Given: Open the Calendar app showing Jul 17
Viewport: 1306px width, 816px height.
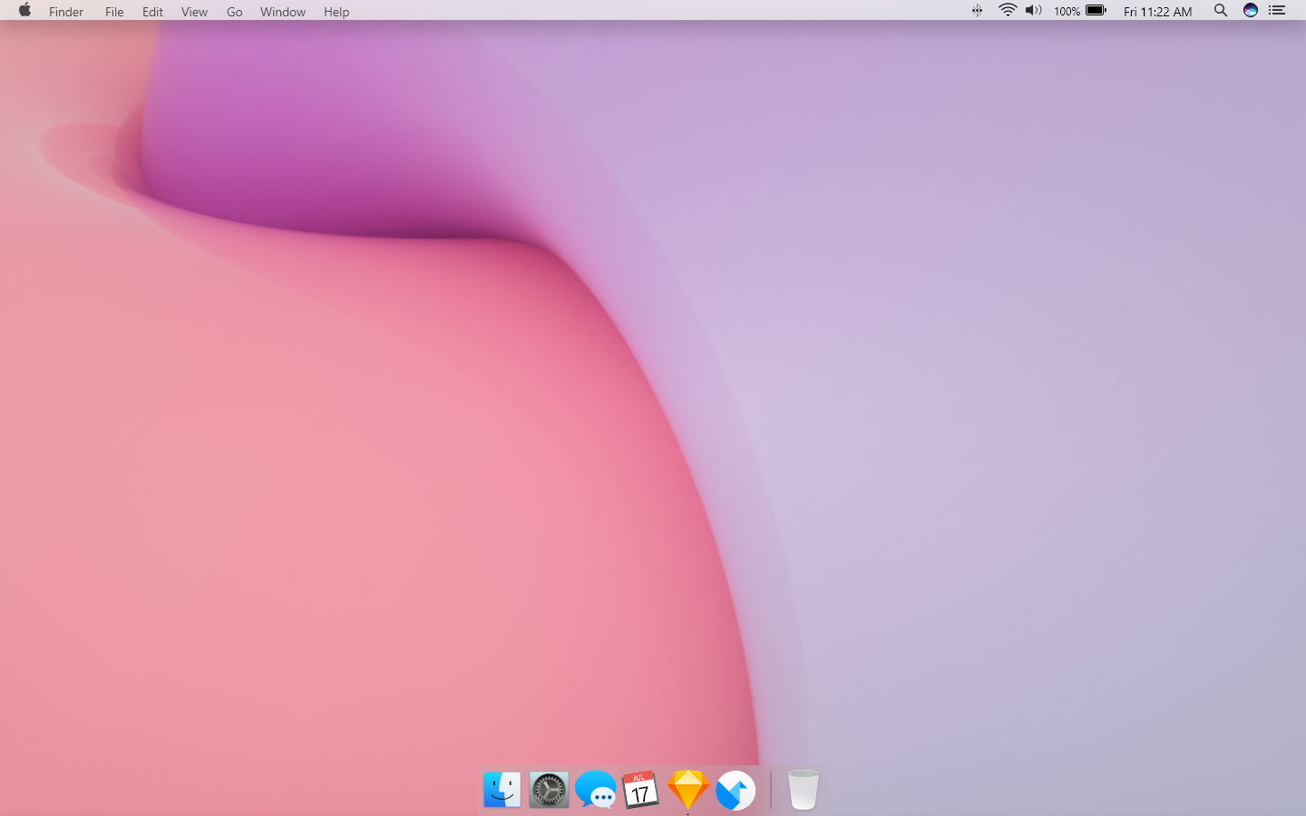Looking at the screenshot, I should pos(641,790).
